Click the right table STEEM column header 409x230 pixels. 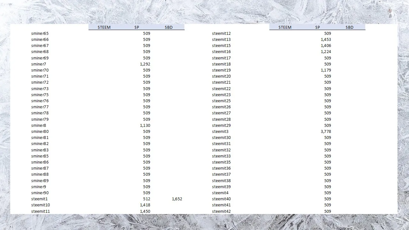click(285, 27)
